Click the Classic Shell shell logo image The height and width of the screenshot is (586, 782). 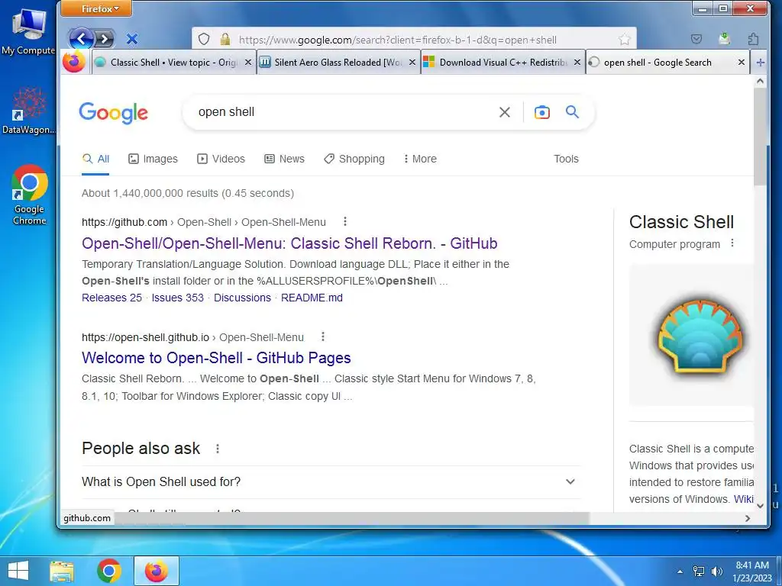click(x=700, y=336)
